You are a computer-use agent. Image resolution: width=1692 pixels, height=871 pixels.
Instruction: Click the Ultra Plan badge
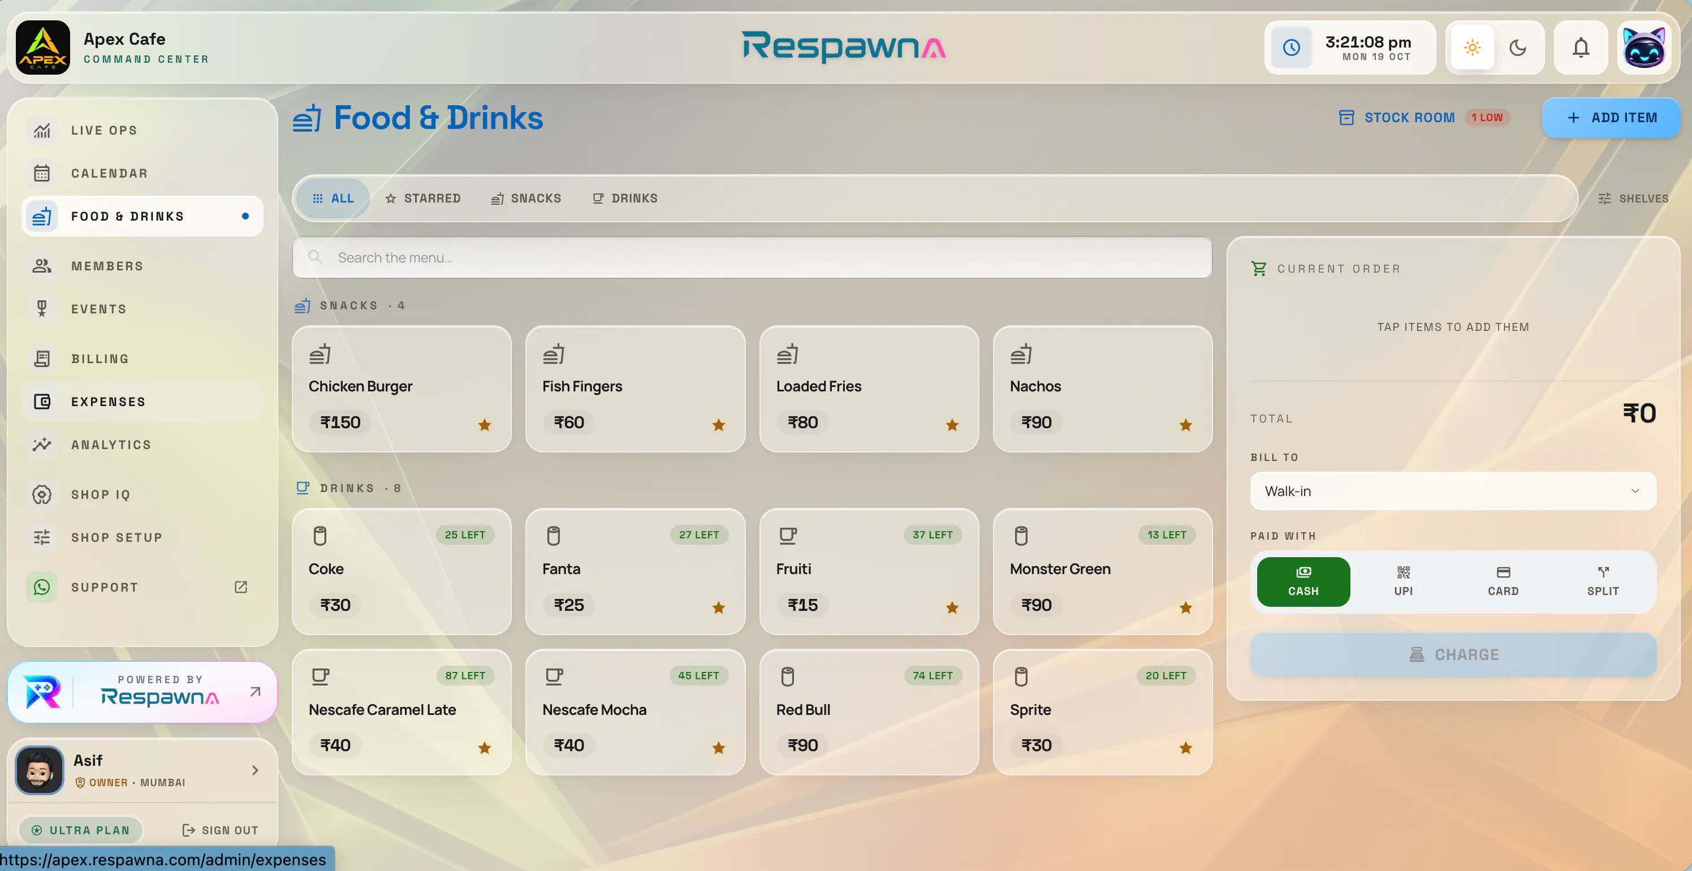(x=81, y=830)
